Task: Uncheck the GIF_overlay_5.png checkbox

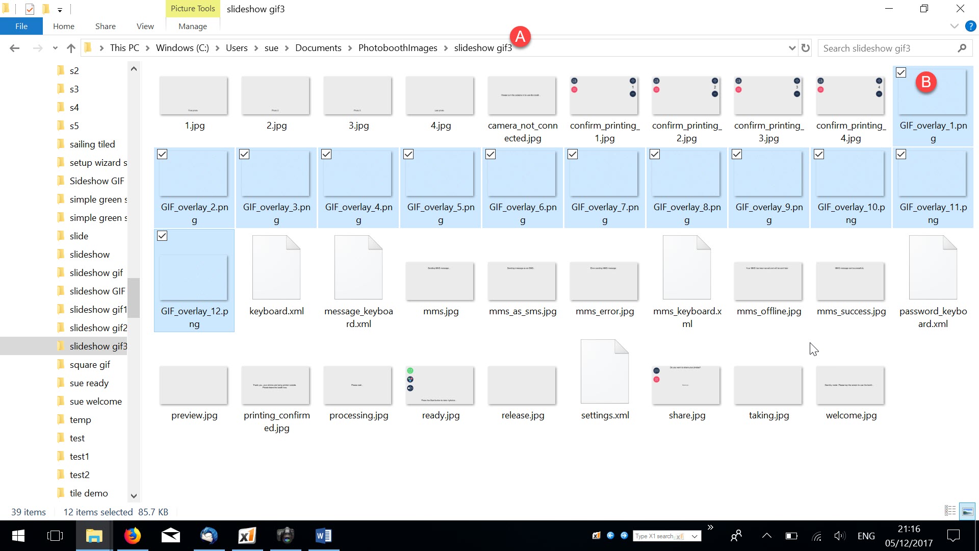Action: [408, 154]
